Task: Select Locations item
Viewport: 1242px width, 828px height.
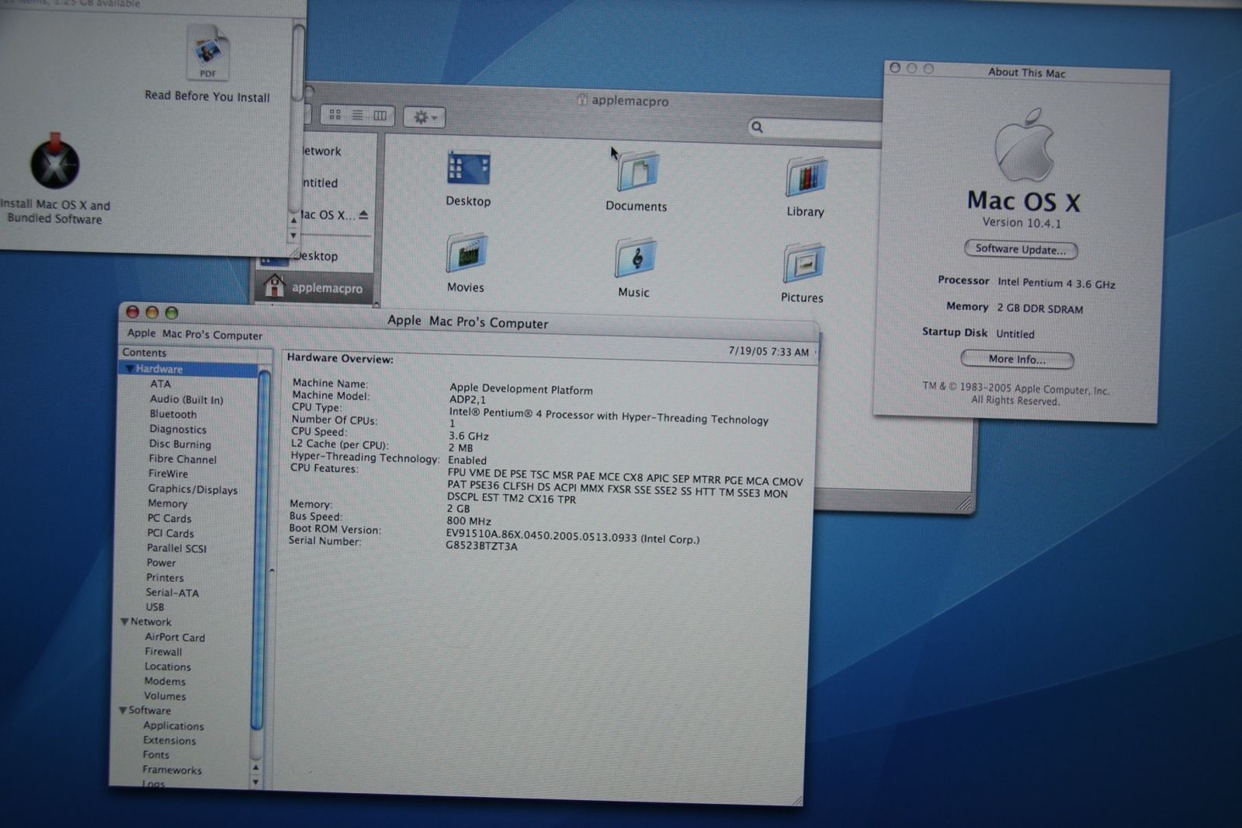Action: (x=167, y=666)
